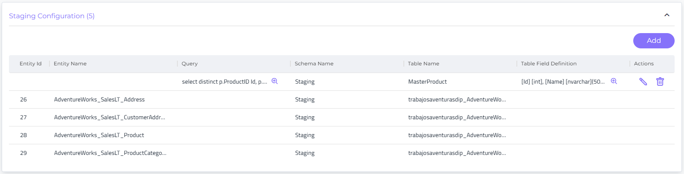Viewport: 684px width, 174px height.
Task: Click the MasterProduct table name cell
Action: coord(427,82)
